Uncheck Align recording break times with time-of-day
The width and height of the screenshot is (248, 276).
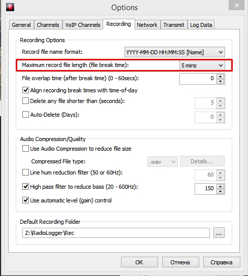click(x=25, y=90)
